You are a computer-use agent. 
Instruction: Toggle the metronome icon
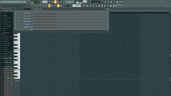pyautogui.click(x=49, y=2)
